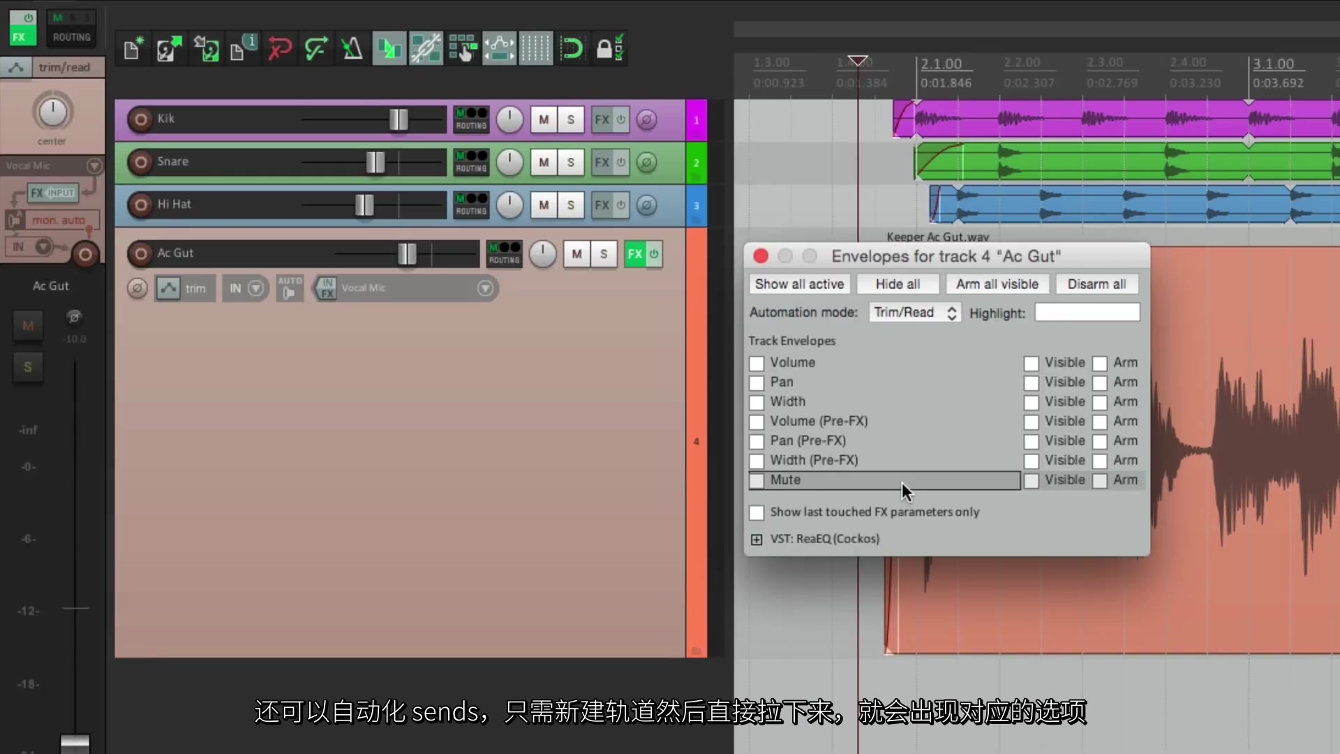Adjust the volume slider on the Snare track
This screenshot has height=754, width=1340.
coord(375,162)
